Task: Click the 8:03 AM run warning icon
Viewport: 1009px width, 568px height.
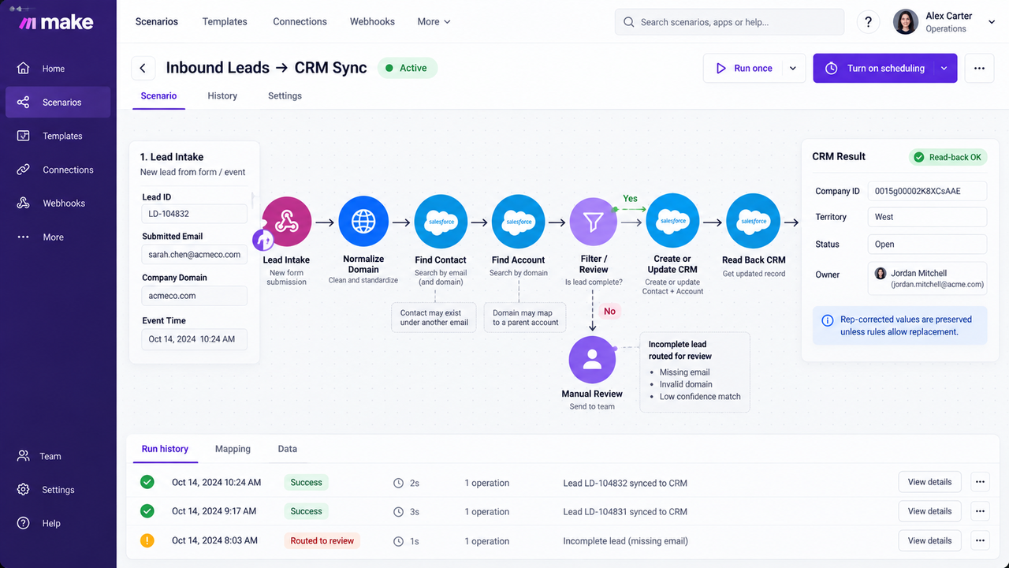Action: click(x=147, y=540)
